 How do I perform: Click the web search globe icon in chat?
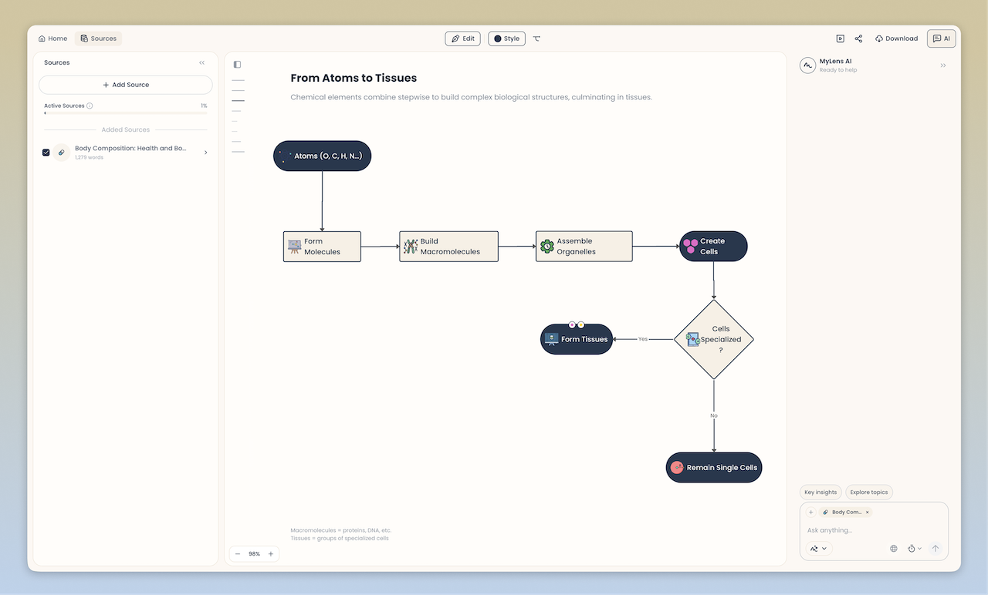(894, 548)
